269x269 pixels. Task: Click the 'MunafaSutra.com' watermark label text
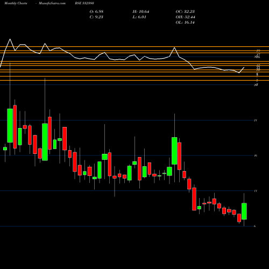click(x=52, y=3)
